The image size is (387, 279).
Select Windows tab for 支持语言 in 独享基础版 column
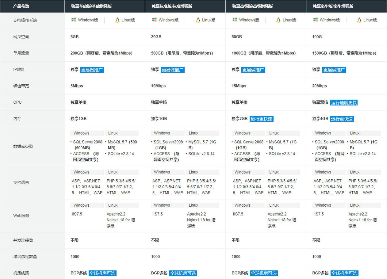click(x=87, y=172)
